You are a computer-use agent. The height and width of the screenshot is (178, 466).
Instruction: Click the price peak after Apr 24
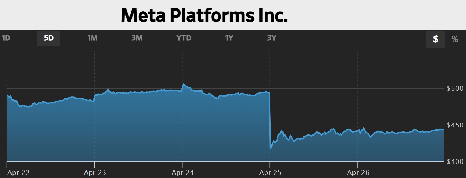184,84
